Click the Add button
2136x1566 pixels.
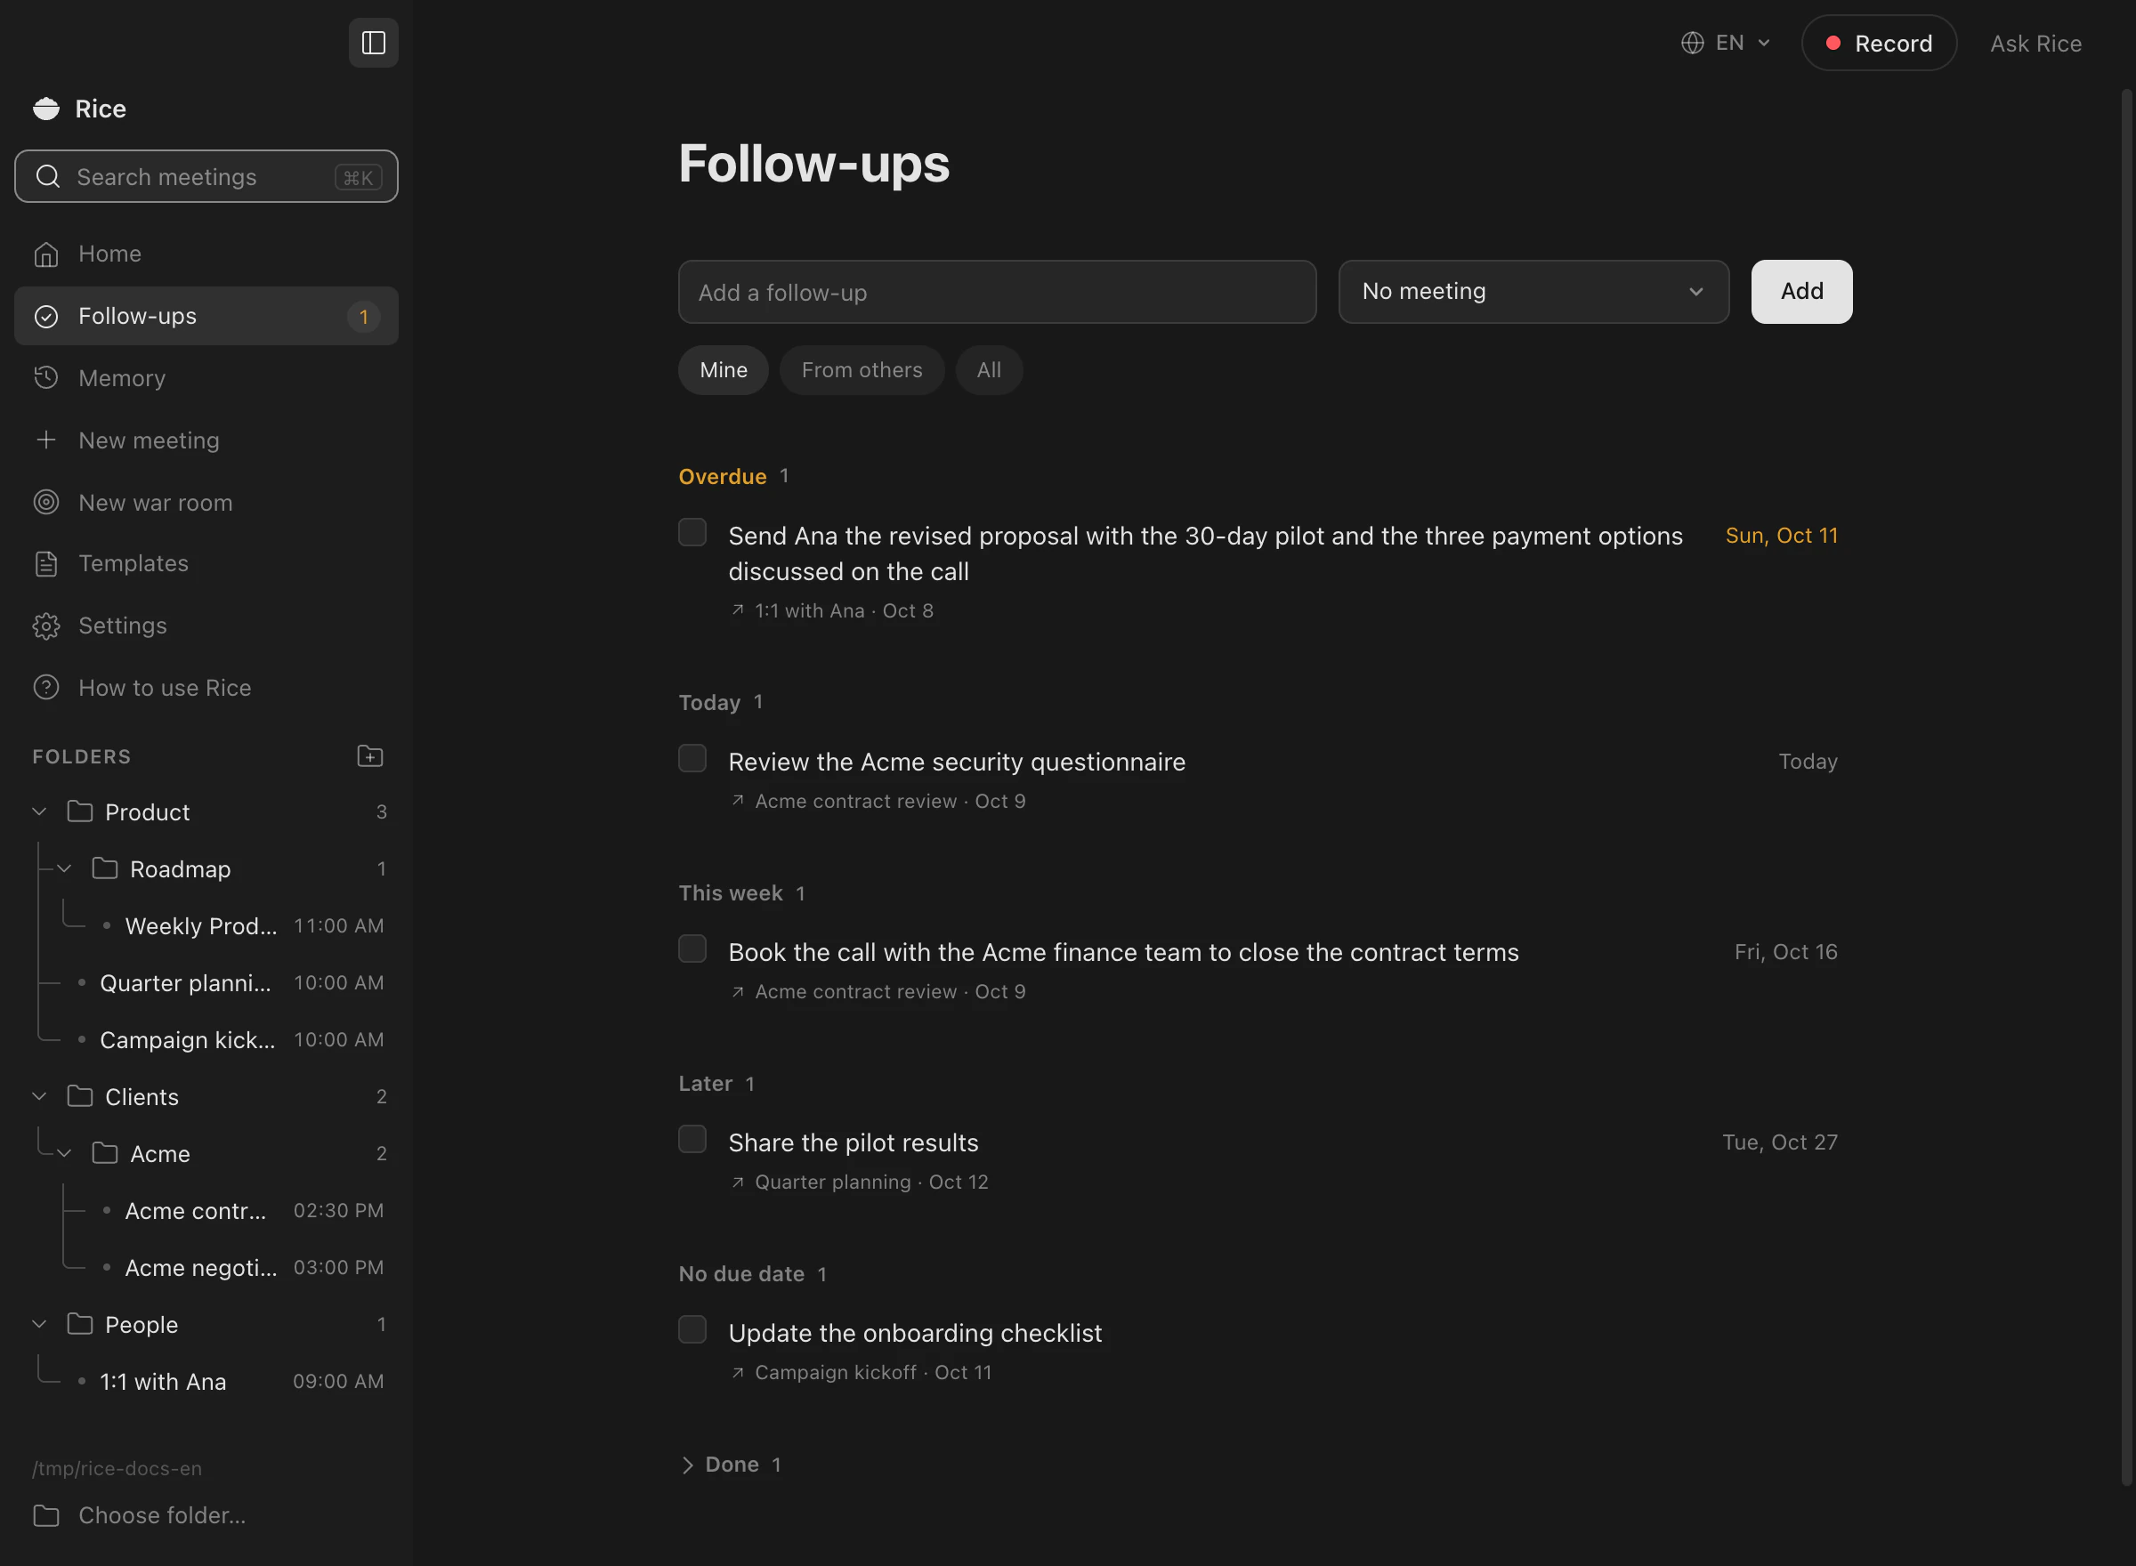tap(1801, 292)
